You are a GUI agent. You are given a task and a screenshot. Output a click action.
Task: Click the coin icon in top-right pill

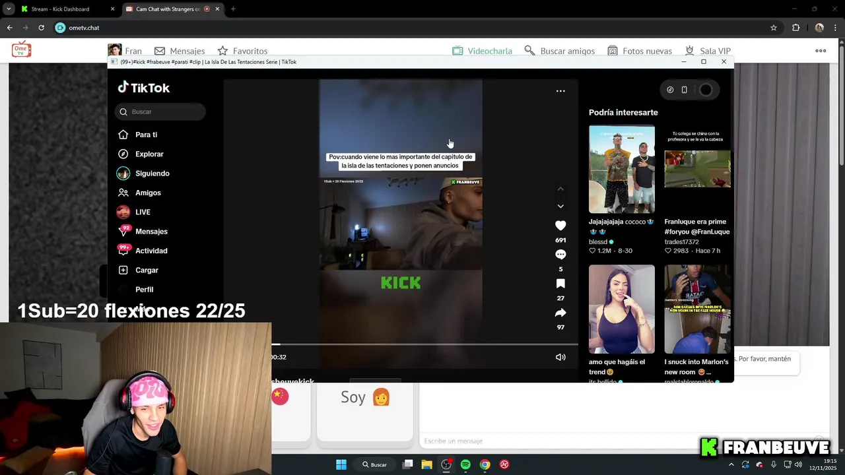670,90
